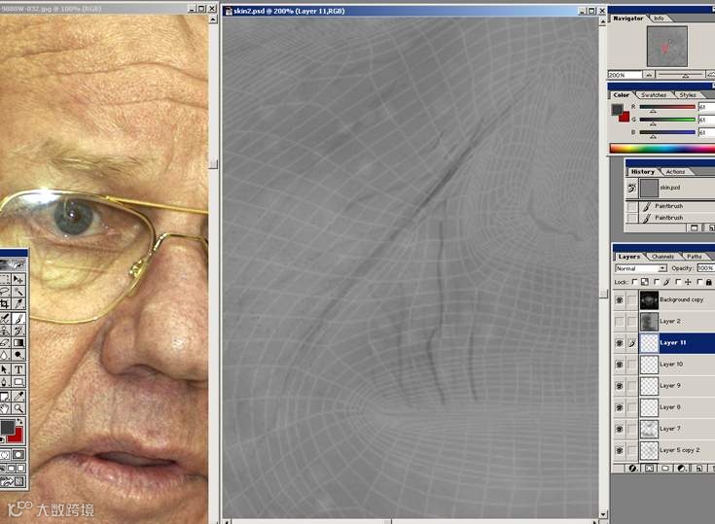Open the Normal blend mode dropdown

pyautogui.click(x=641, y=268)
